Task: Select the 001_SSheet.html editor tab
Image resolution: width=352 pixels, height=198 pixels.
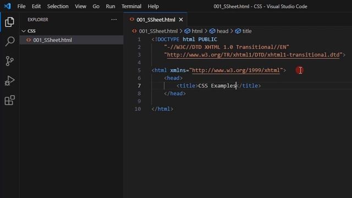Action: pos(155,20)
